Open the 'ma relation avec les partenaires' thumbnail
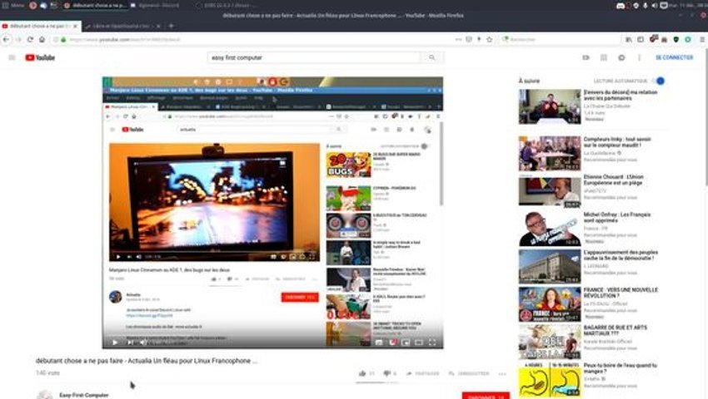This screenshot has width=708, height=399. (x=550, y=107)
